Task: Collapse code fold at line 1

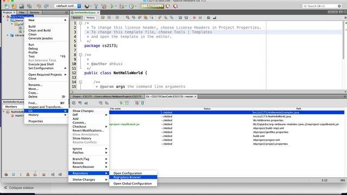Action: click(x=81, y=23)
